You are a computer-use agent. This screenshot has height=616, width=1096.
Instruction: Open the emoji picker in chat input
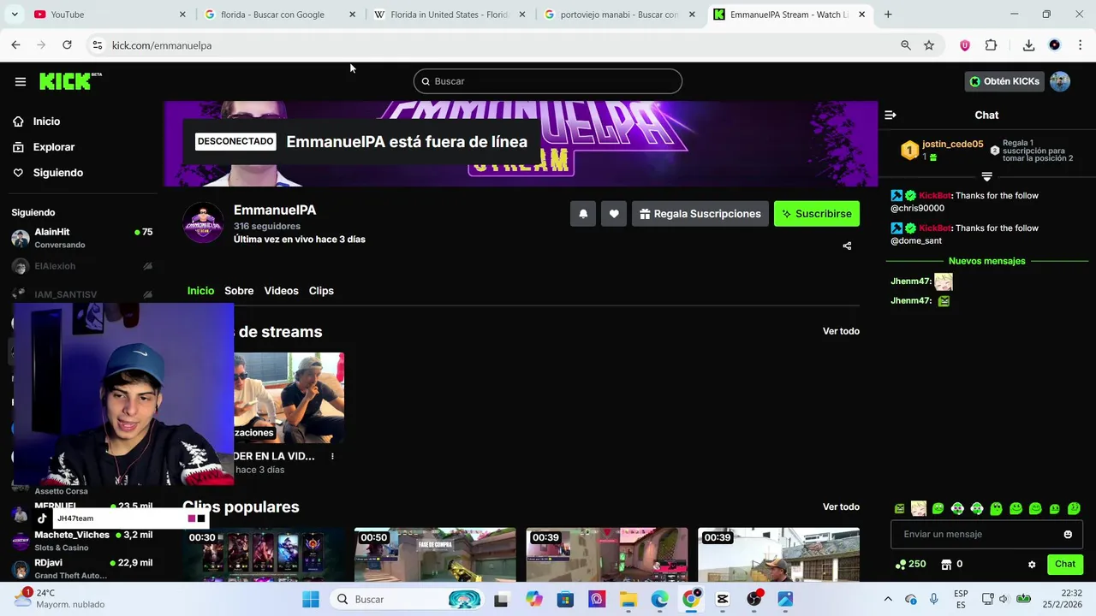(x=1068, y=535)
